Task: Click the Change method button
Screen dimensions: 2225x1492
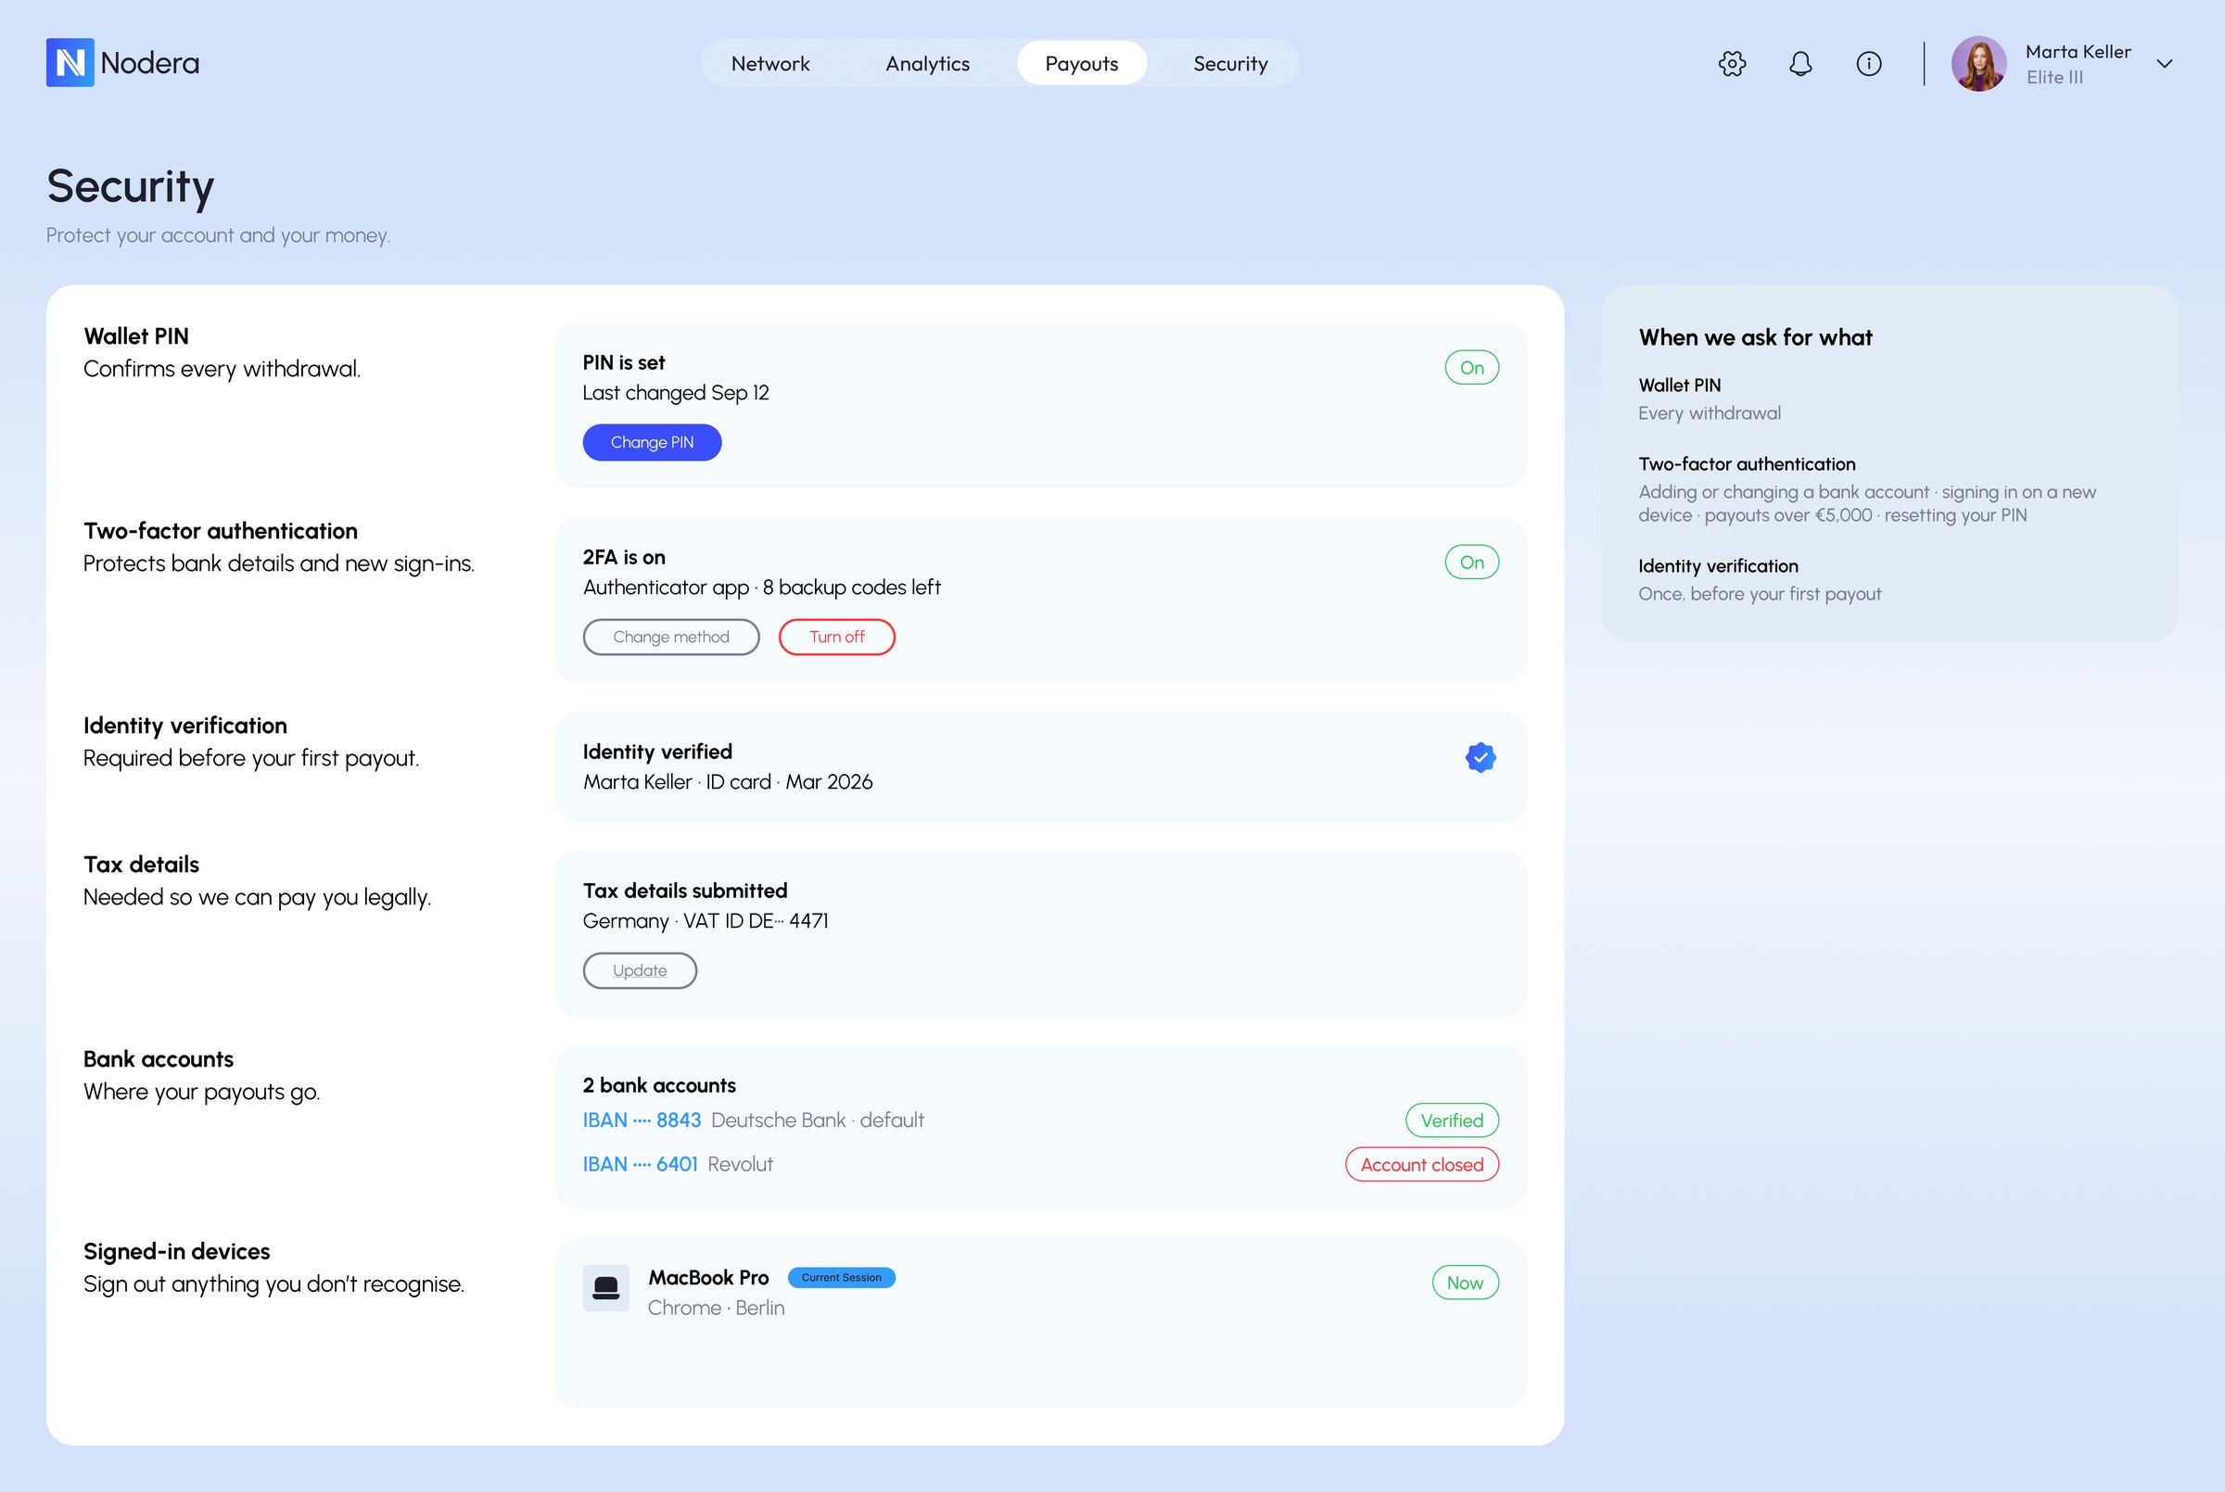Action: coord(671,637)
